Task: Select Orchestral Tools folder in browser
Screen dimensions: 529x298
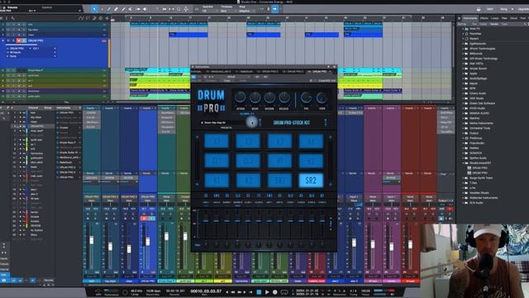Action: pos(479,128)
